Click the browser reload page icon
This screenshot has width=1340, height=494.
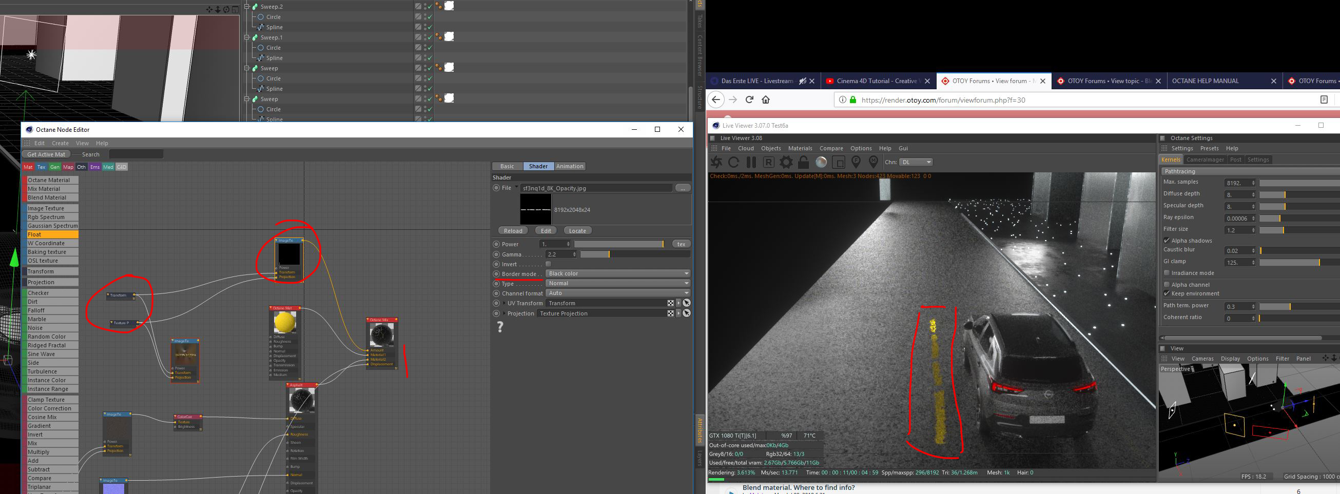point(749,100)
